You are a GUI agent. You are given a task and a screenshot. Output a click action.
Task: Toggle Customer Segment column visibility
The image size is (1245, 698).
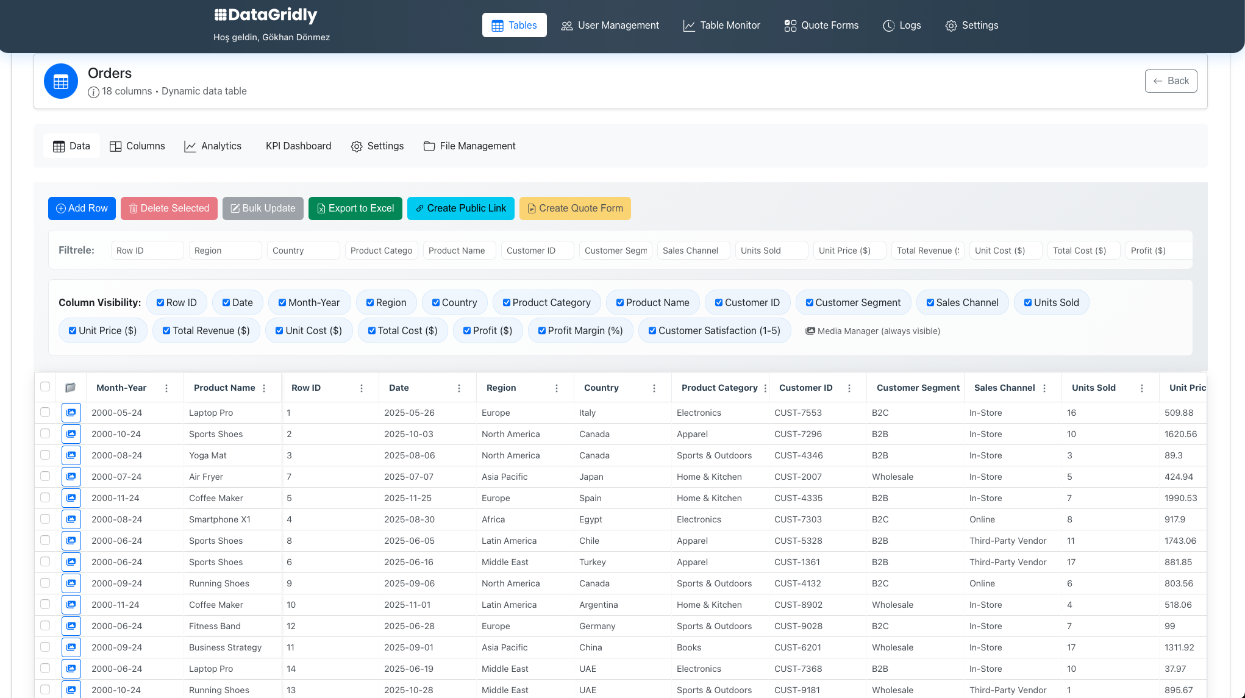click(810, 302)
